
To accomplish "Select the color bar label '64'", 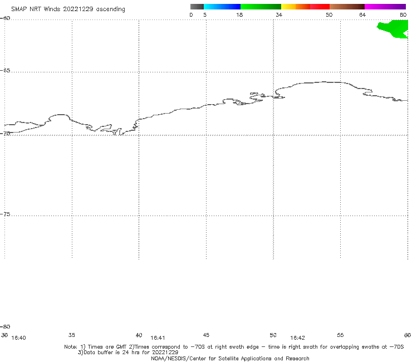I will click(362, 15).
